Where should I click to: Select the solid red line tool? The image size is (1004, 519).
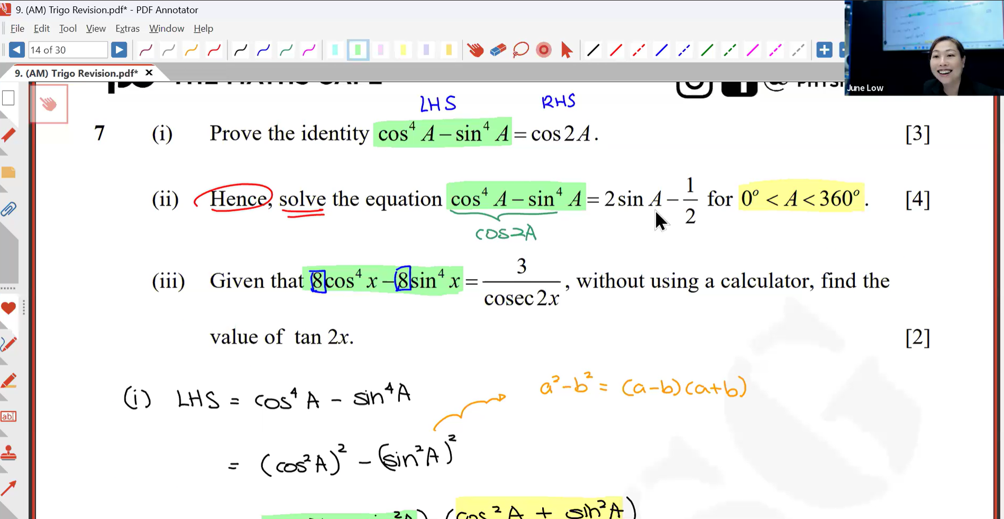tap(616, 50)
